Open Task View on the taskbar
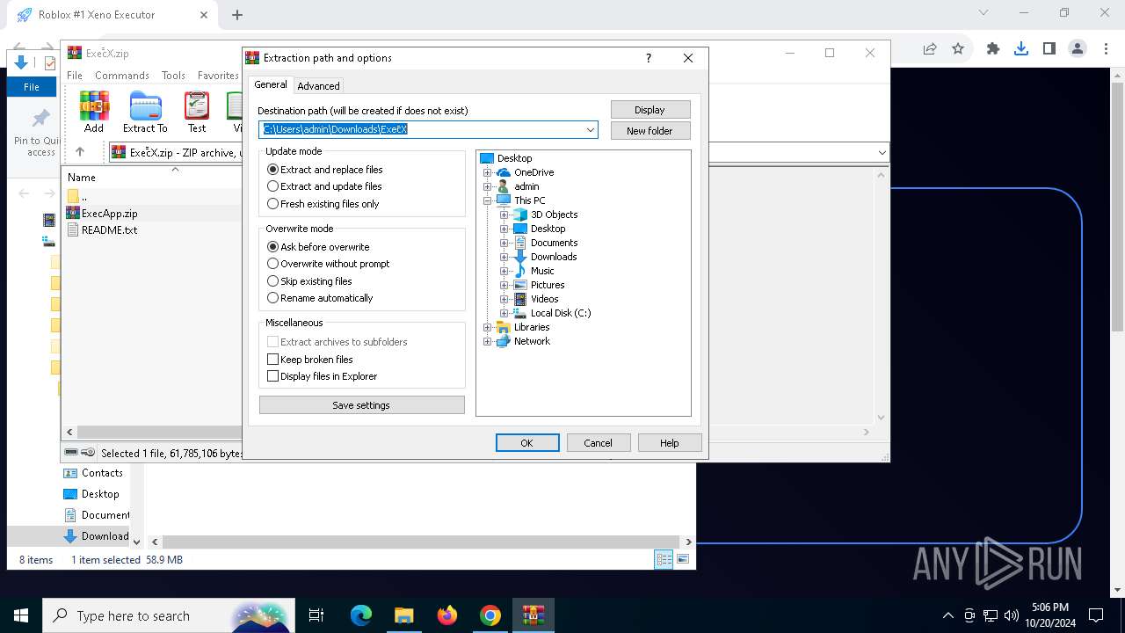Screen dimensions: 1125x633 click(316, 615)
